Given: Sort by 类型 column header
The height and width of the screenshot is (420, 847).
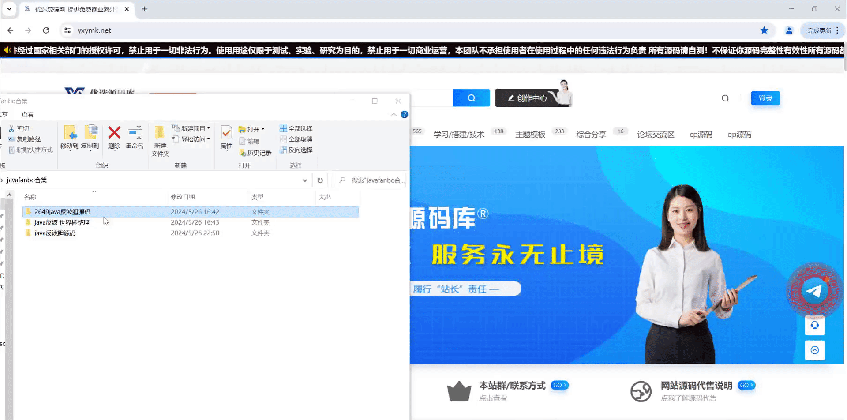Looking at the screenshot, I should click(282, 197).
